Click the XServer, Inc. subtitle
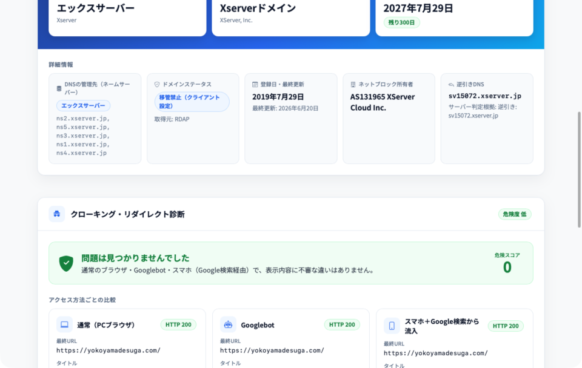Viewport: 582px width, 368px height. (x=236, y=21)
